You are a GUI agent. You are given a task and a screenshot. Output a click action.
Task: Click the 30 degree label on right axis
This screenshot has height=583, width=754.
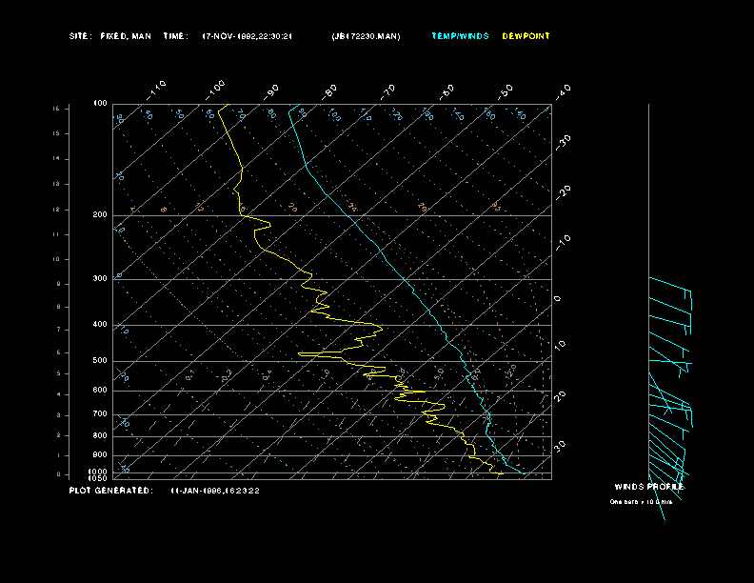(561, 445)
